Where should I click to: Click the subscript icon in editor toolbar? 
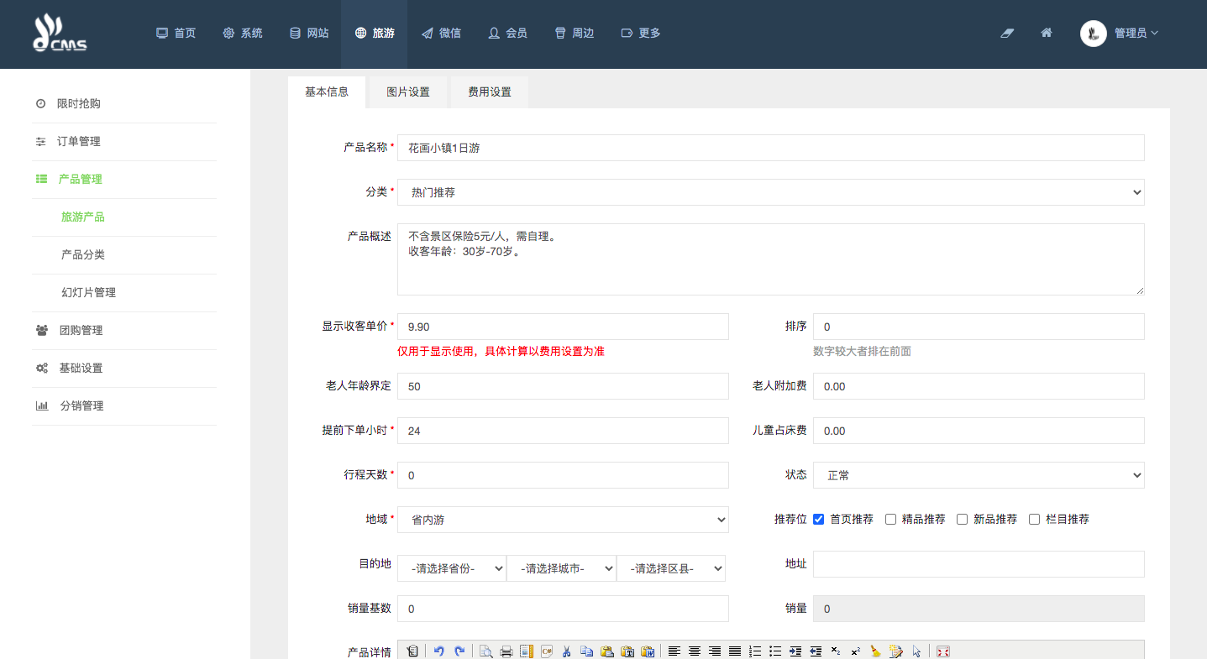click(x=835, y=651)
